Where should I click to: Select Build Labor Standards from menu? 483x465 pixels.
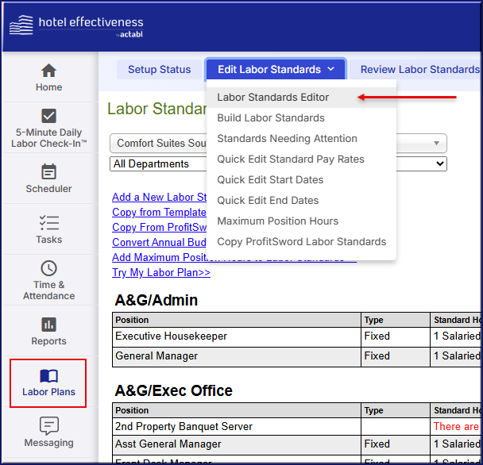(x=271, y=118)
